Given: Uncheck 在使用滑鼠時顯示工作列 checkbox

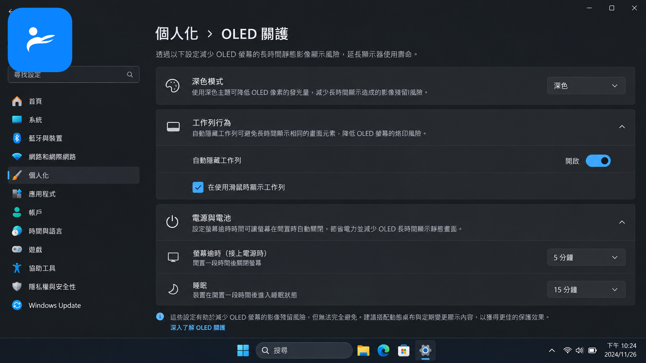Looking at the screenshot, I should coord(198,187).
